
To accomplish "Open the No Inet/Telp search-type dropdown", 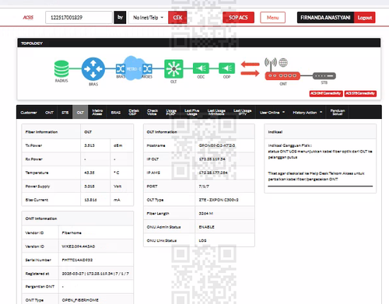I will [148, 17].
